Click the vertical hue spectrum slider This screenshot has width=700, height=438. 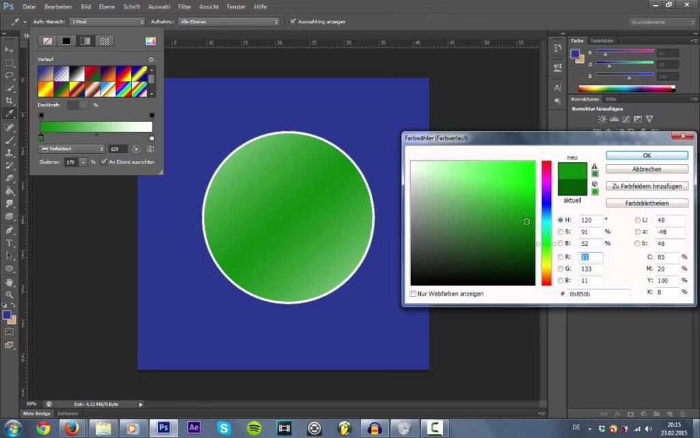coord(546,222)
